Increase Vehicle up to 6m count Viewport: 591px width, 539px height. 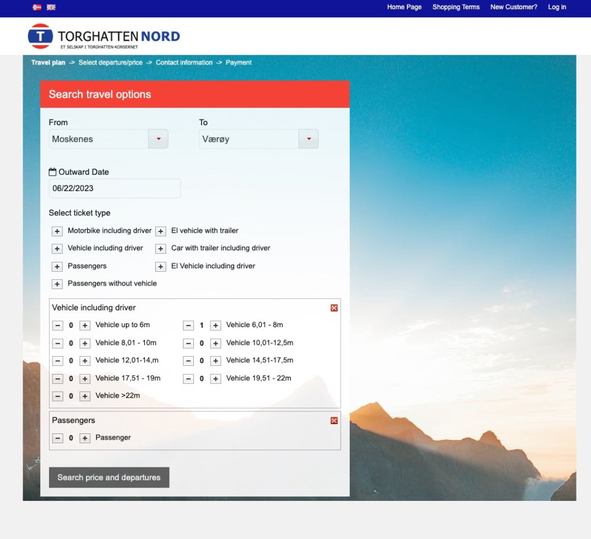click(85, 325)
